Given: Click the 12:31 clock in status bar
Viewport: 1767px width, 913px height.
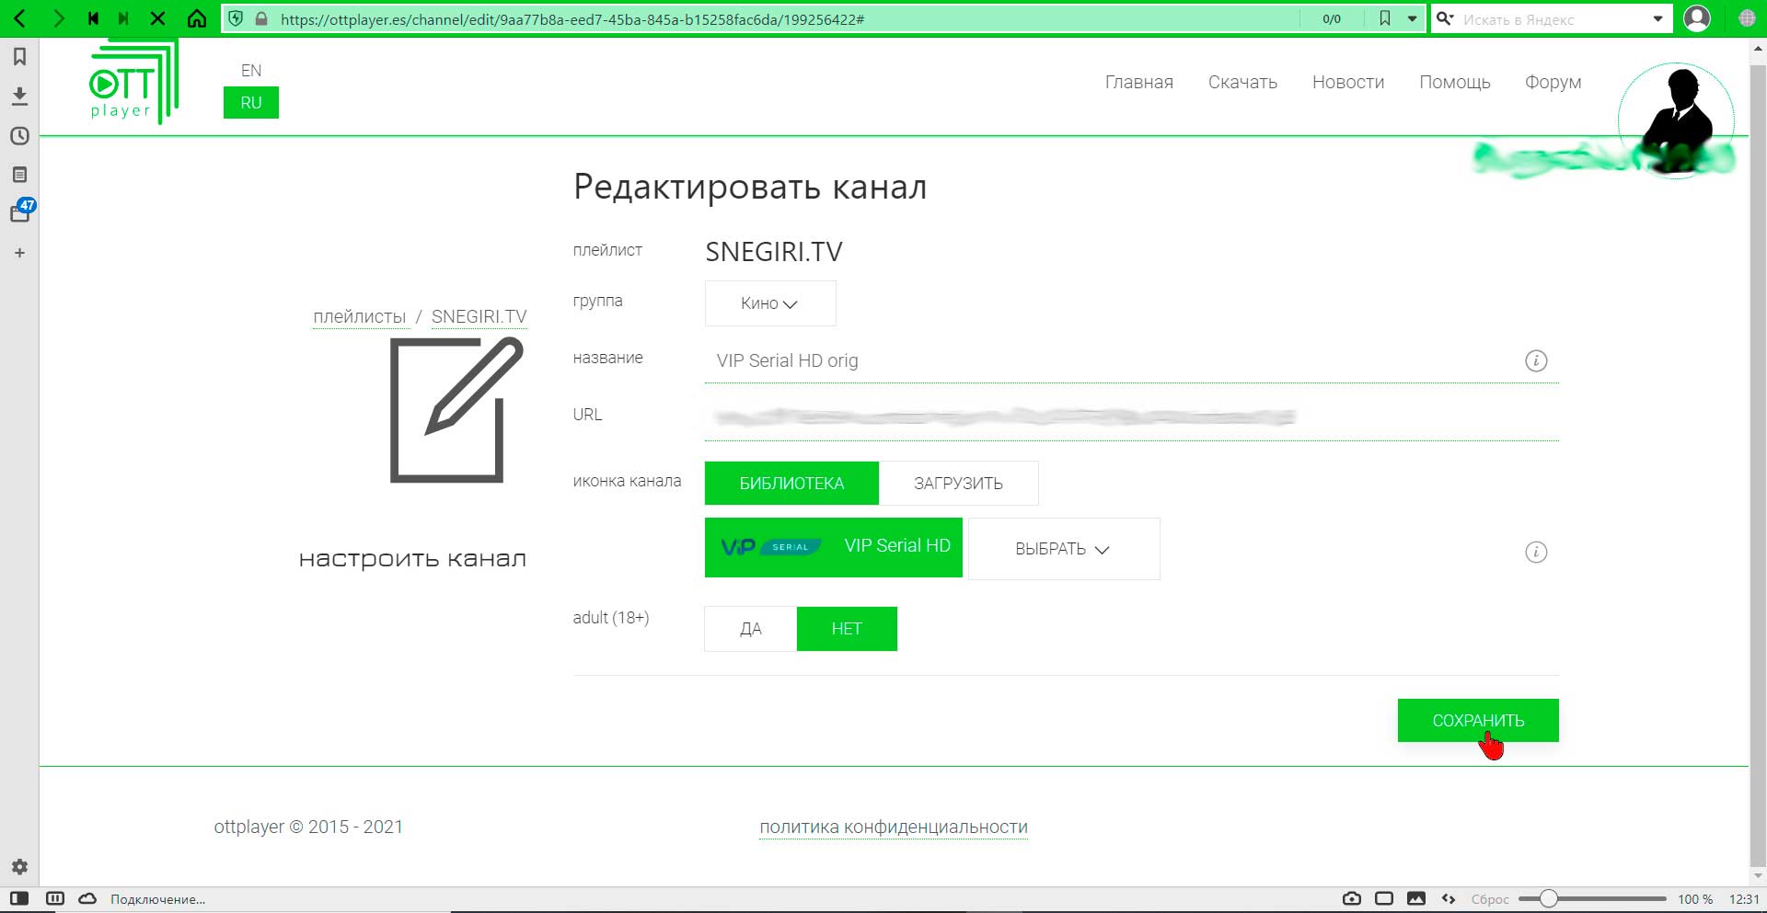Looking at the screenshot, I should coord(1744,899).
